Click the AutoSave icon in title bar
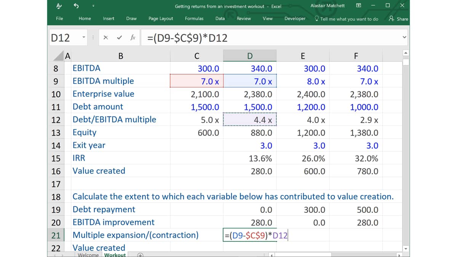Screen dimensions: 457x257 coord(59,6)
